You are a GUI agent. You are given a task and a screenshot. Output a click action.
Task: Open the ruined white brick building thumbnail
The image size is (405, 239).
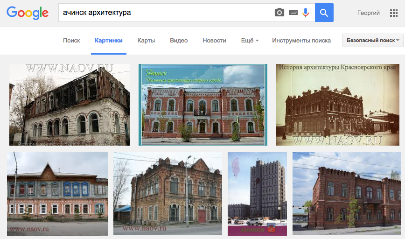pyautogui.click(x=70, y=105)
